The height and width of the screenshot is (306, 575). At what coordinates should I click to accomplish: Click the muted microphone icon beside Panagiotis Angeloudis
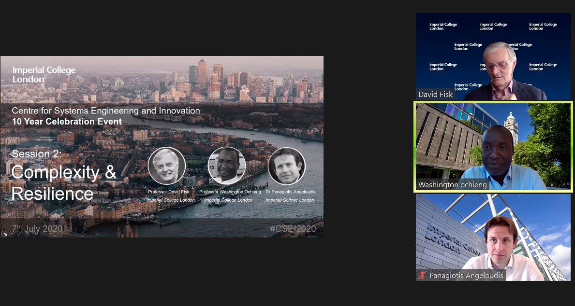[x=423, y=275]
